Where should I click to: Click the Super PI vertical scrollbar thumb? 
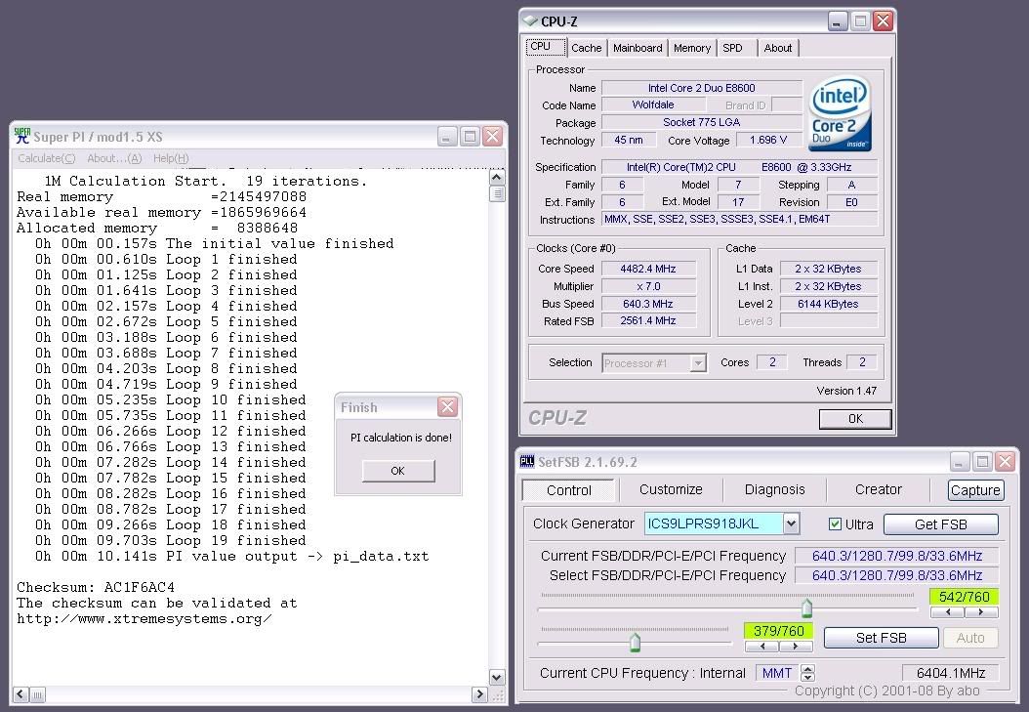point(497,193)
